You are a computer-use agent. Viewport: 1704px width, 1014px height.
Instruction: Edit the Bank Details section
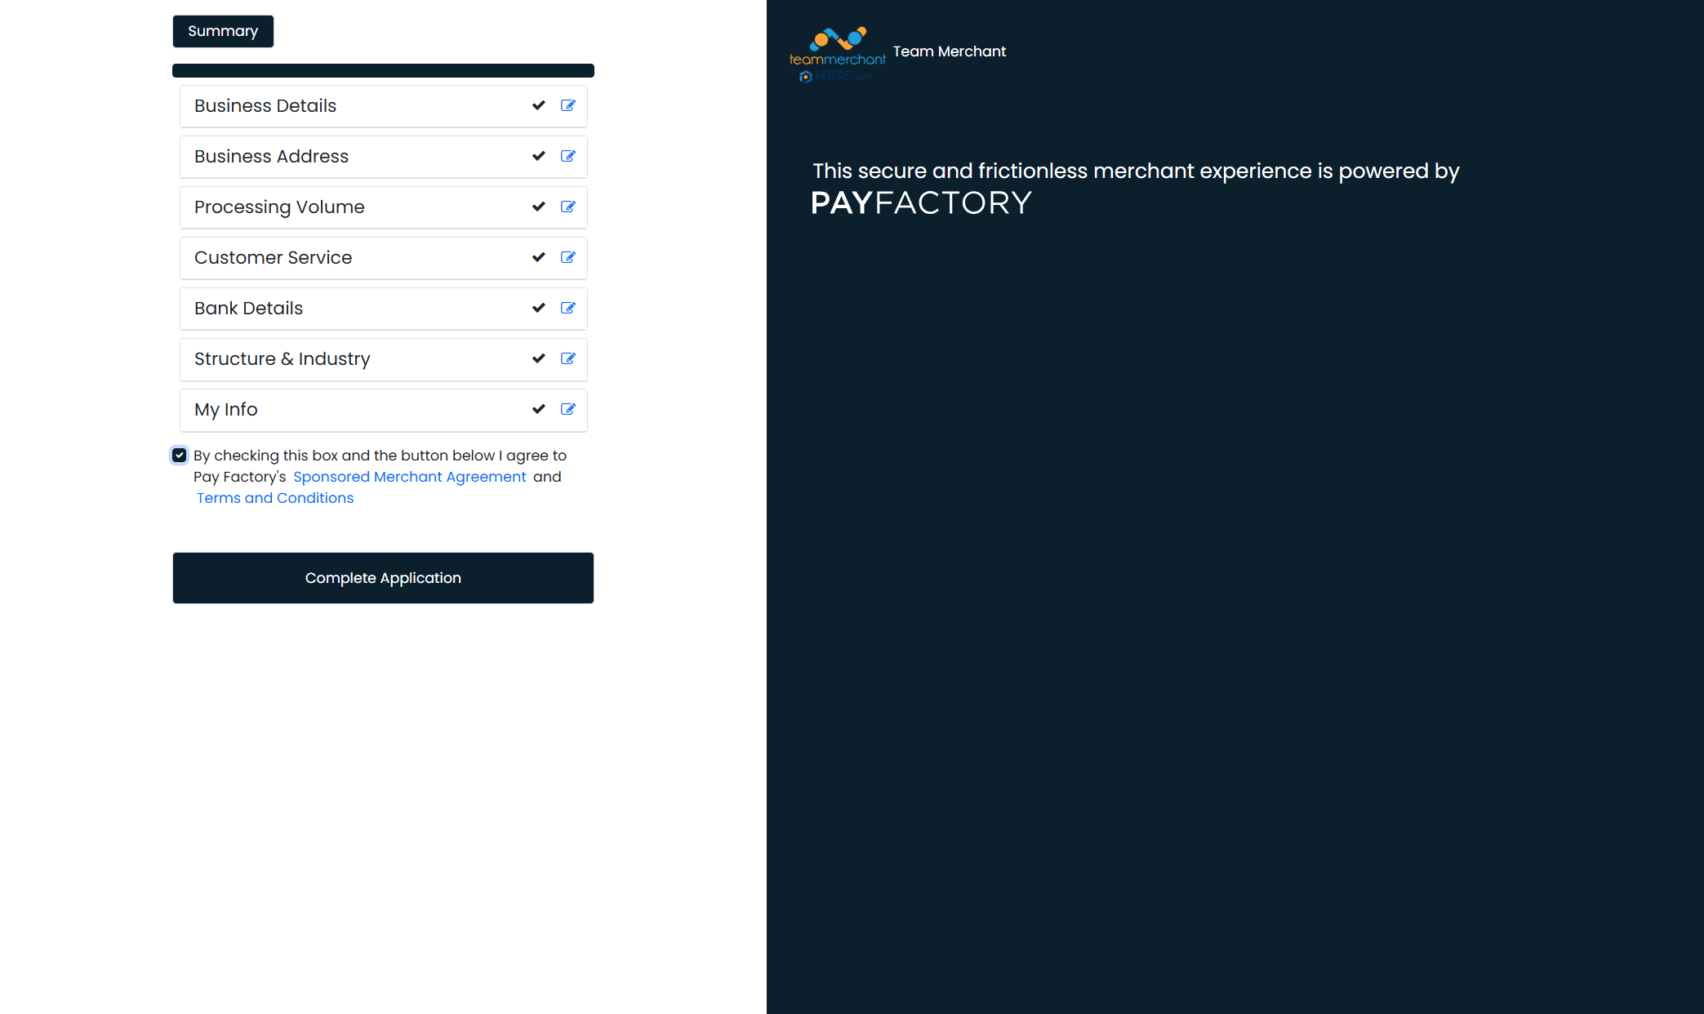tap(568, 308)
